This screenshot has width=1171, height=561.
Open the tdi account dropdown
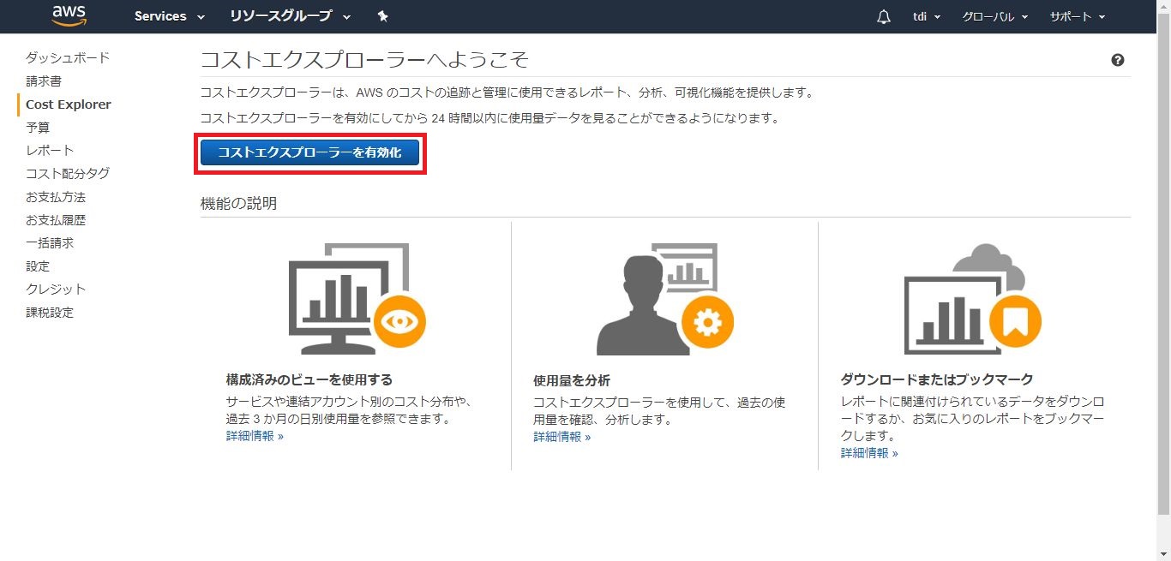point(927,17)
